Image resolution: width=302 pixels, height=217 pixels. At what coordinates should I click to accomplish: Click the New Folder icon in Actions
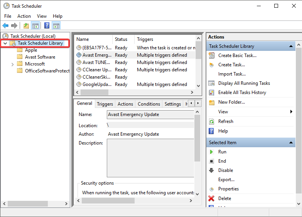[212, 102]
